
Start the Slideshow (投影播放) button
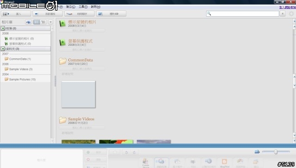click(48, 14)
